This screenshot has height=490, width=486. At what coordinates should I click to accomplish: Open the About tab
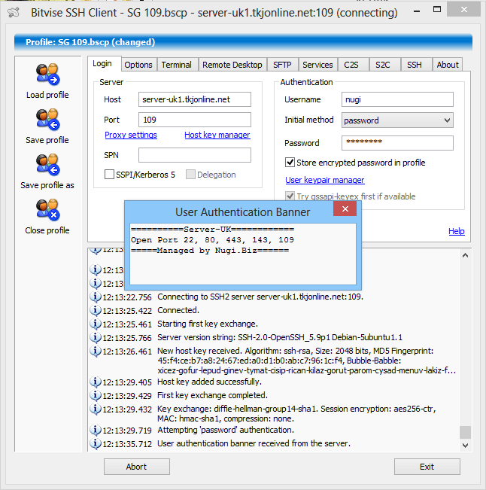(448, 65)
